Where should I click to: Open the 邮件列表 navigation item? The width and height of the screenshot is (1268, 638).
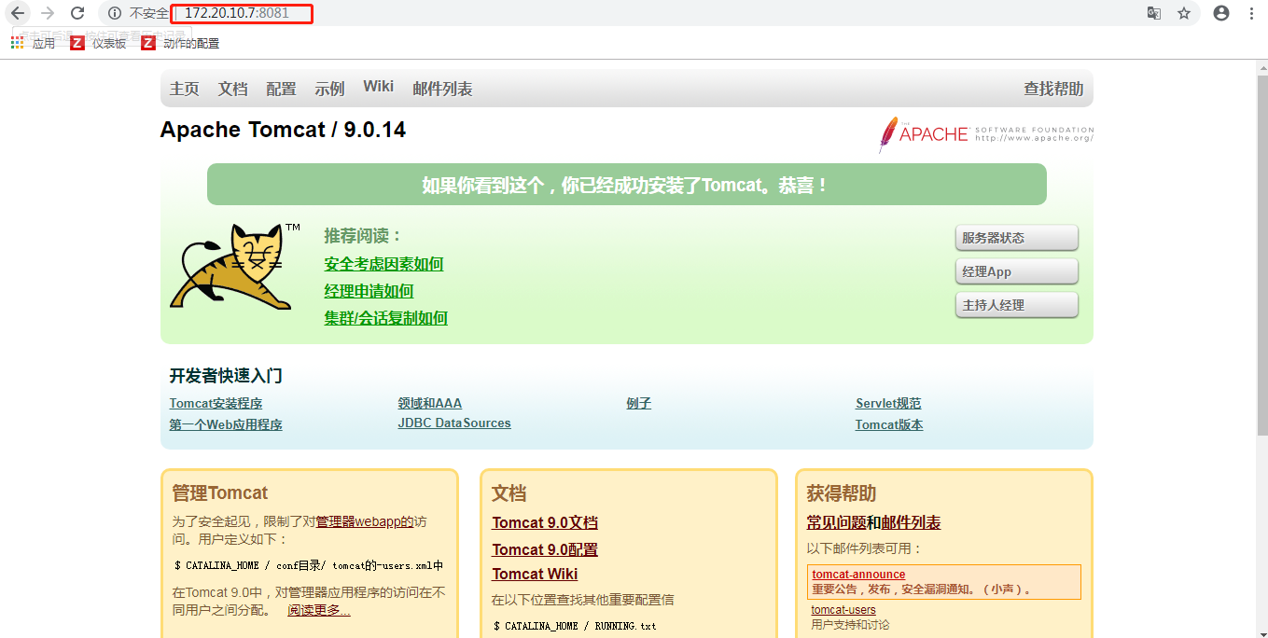[x=442, y=89]
